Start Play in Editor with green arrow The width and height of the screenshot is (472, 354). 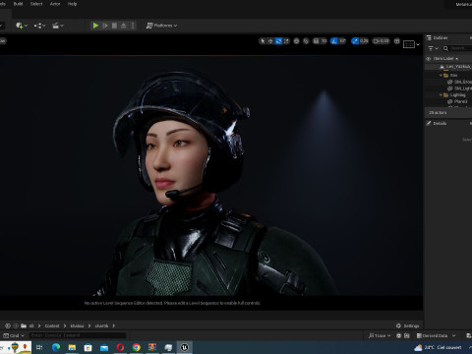click(x=95, y=26)
